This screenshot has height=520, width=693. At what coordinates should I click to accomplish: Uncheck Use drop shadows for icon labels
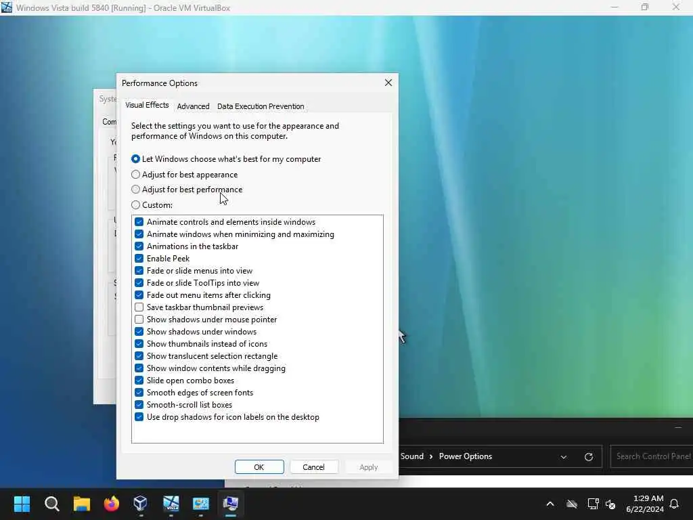[139, 417]
